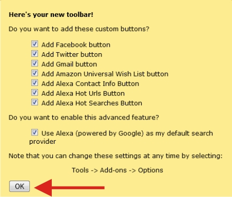Click 'Add Alexa Hot Searches Button' text
The image size is (232, 197).
(92, 103)
